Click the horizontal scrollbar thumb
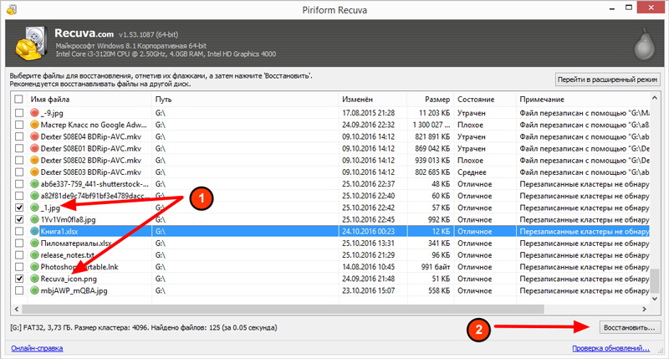This screenshot has height=359, width=669. 283,309
